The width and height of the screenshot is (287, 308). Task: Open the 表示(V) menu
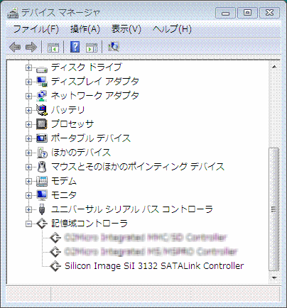[126, 29]
